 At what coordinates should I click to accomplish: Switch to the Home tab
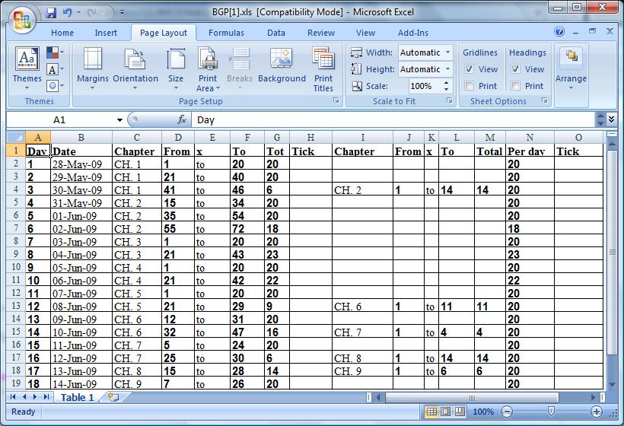click(62, 33)
